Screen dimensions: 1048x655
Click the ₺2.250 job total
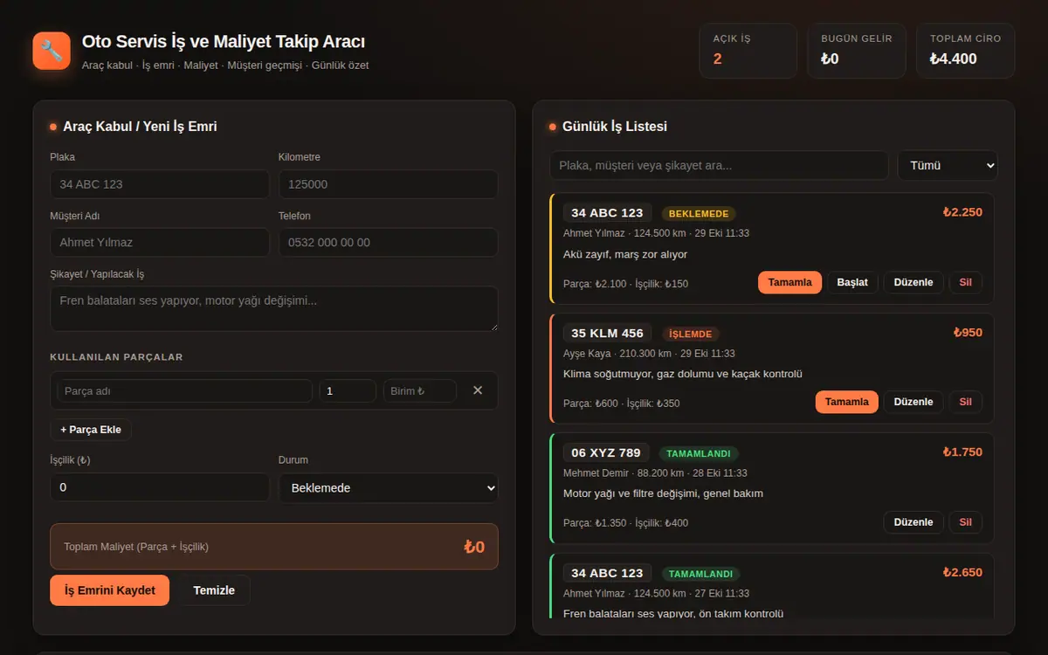tap(962, 212)
